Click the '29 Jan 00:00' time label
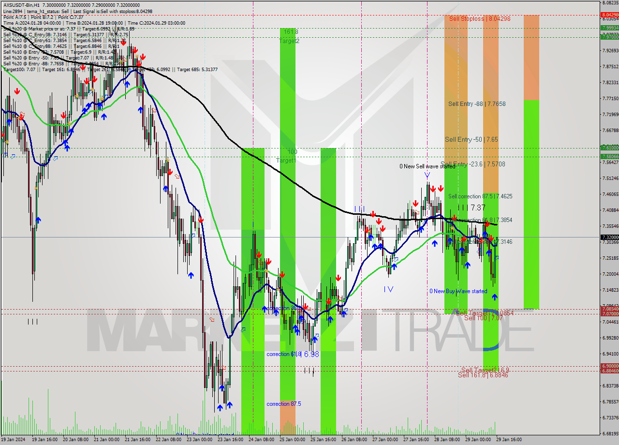Image resolution: width=619 pixels, height=445 pixels. 478,440
